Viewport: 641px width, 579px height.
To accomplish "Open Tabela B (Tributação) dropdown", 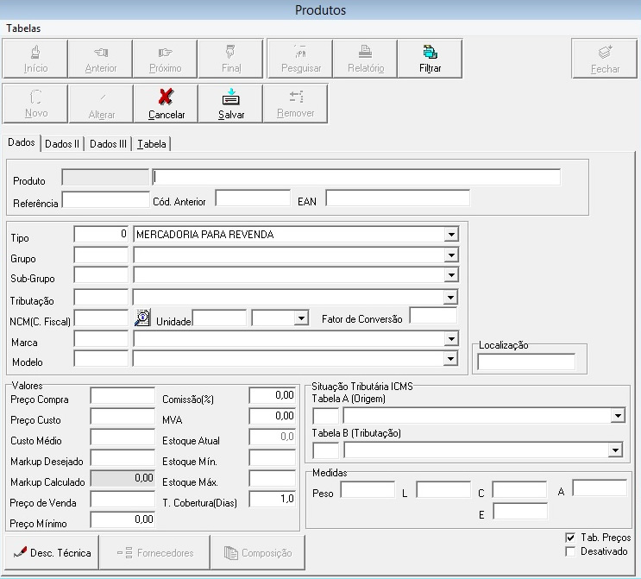I will tap(615, 450).
